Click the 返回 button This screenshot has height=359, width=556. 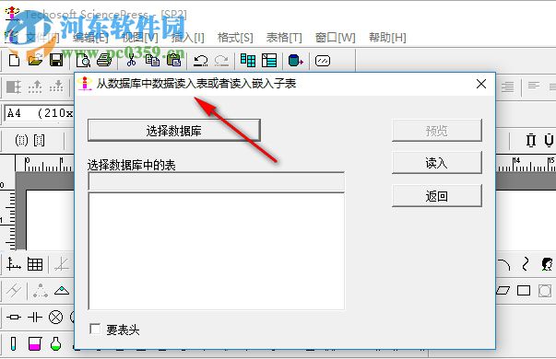[437, 196]
